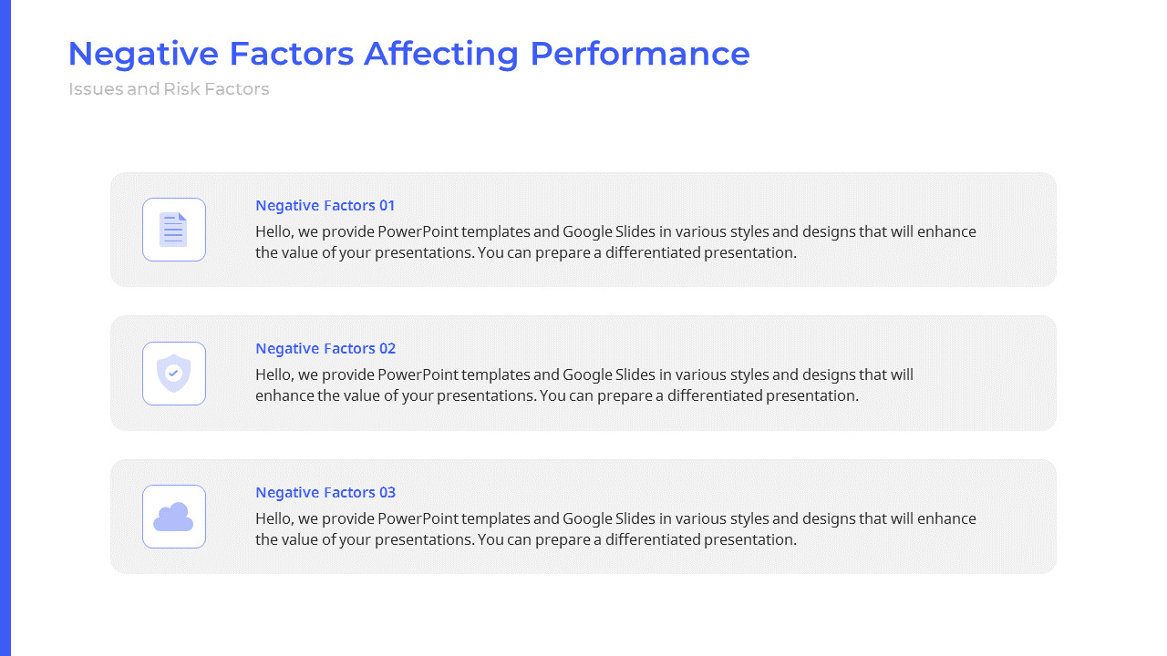Click the document icon in the first card
The image size is (1167, 656).
(x=173, y=230)
